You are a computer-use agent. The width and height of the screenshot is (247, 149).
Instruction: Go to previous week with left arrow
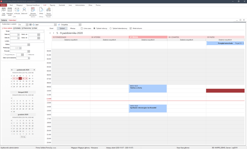tap(50, 33)
